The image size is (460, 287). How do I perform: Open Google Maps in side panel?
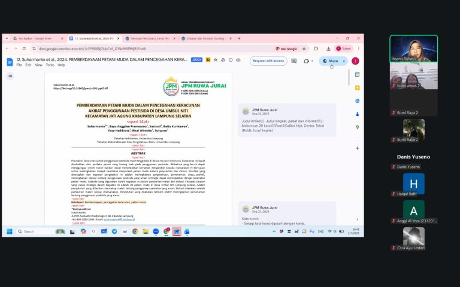point(358,127)
